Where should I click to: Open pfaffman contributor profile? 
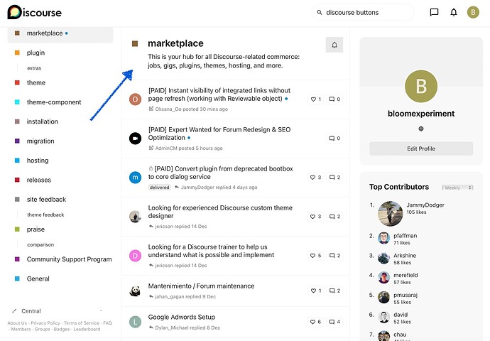click(405, 236)
